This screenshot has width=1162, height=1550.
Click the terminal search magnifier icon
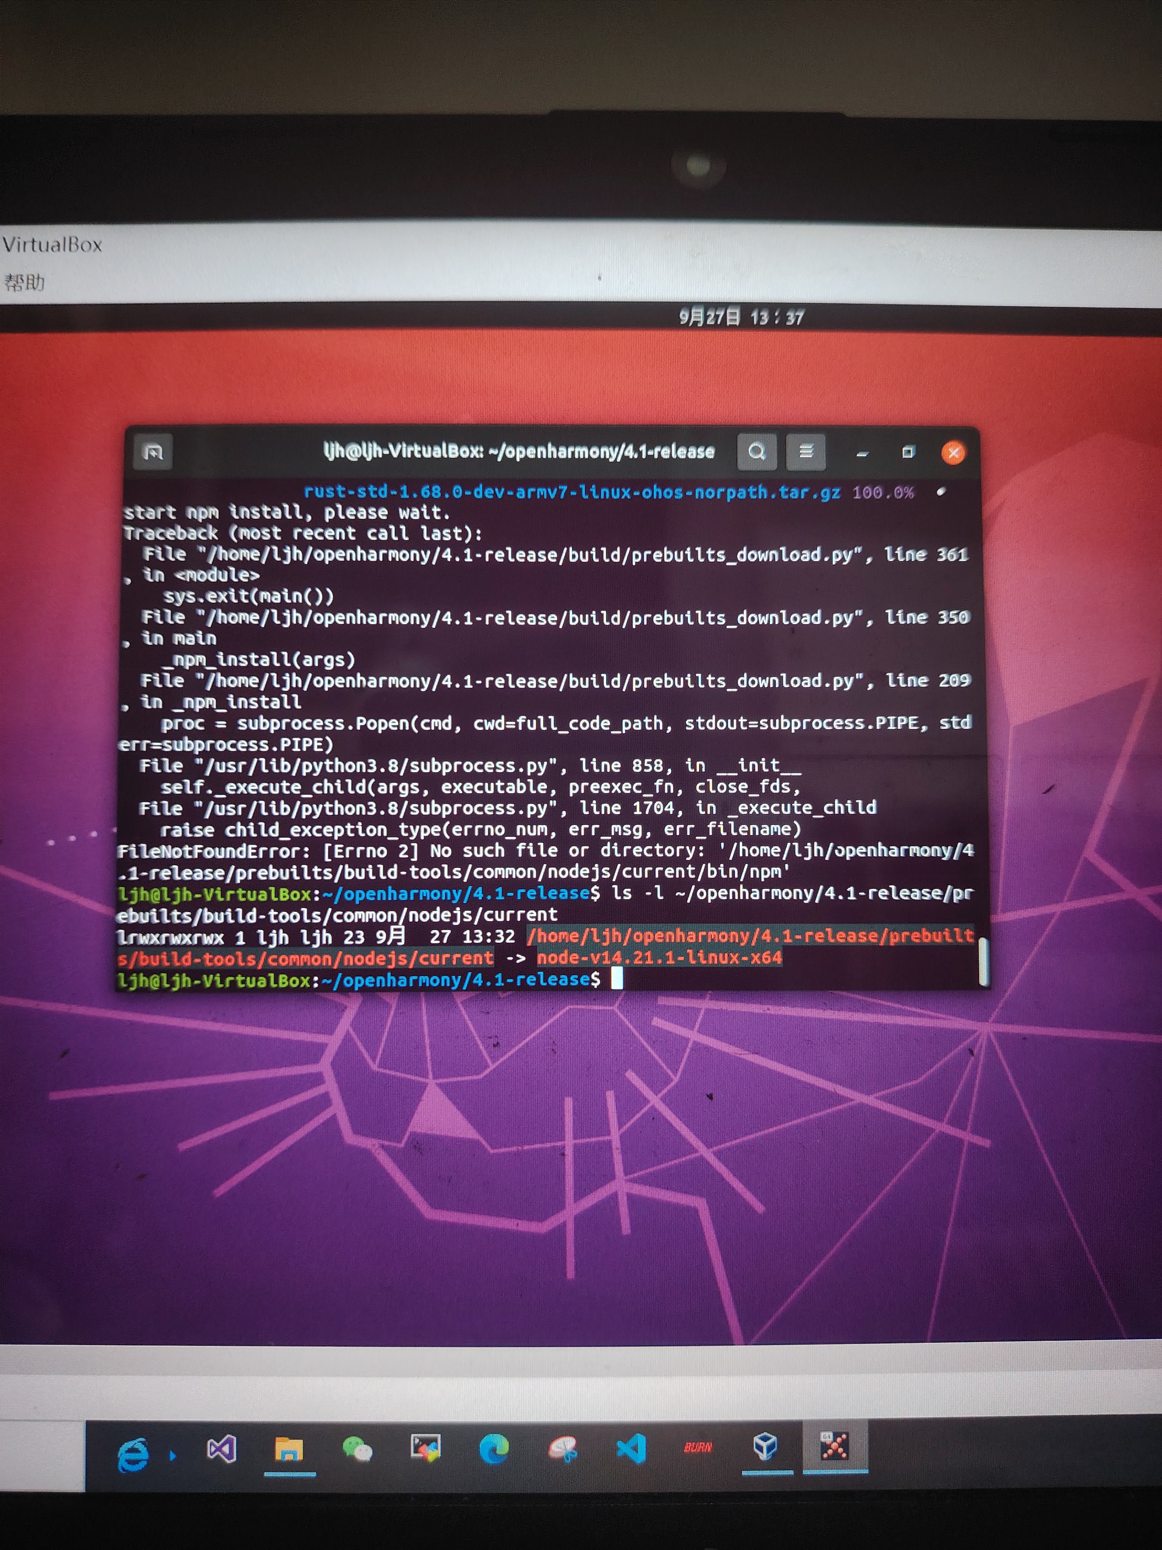coord(756,452)
